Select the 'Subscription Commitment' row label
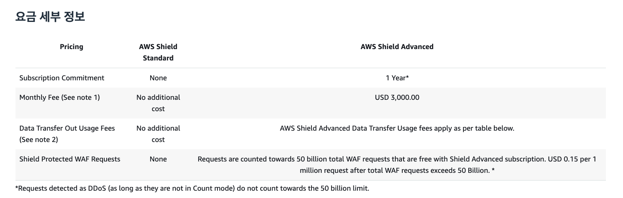Screen dimensions: 623x198 62,78
